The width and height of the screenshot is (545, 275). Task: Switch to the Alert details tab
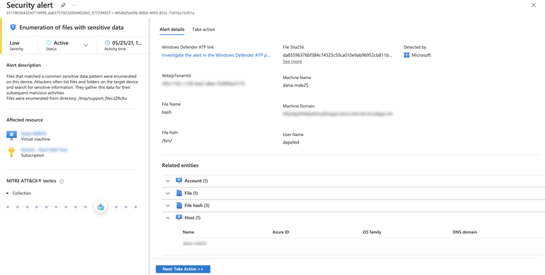[172, 30]
